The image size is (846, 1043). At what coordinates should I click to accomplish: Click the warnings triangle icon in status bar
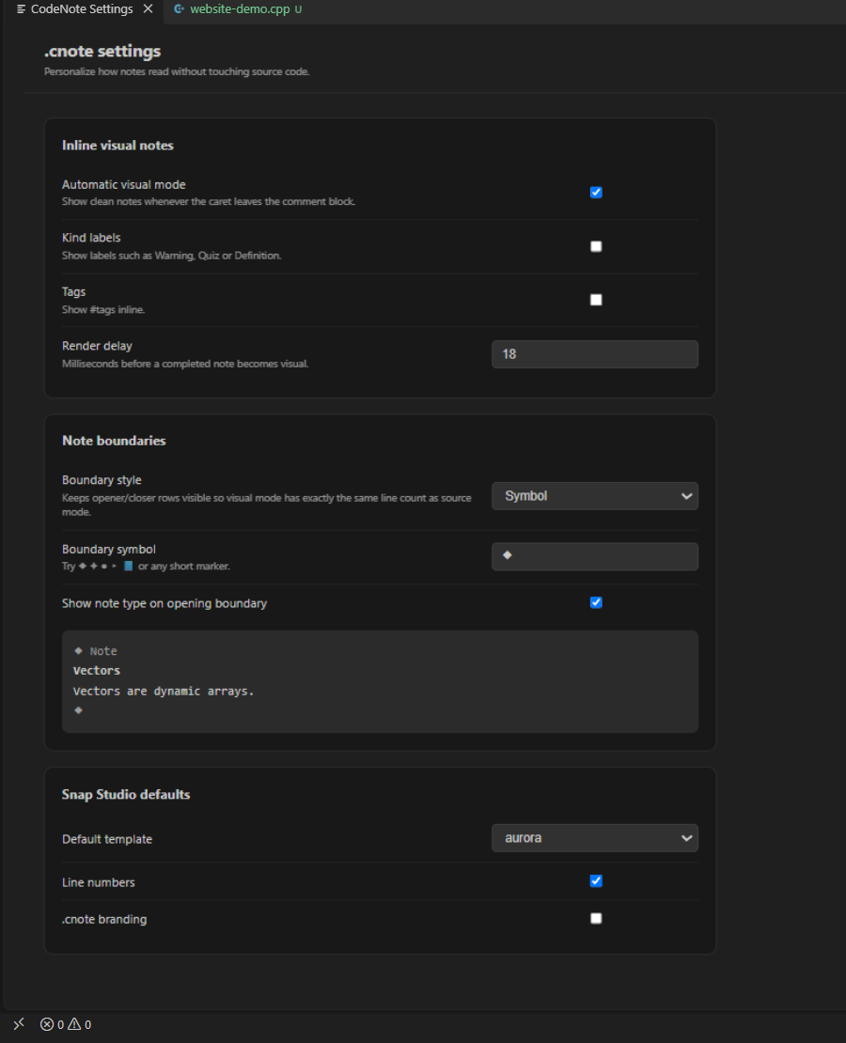(74, 1024)
